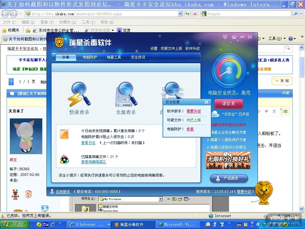Open 查看日志 link
This screenshot has width=305, height=229.
click(88, 143)
